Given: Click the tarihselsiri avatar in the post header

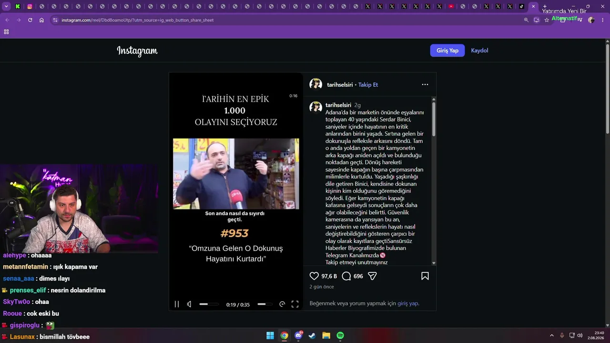Looking at the screenshot, I should tap(315, 84).
